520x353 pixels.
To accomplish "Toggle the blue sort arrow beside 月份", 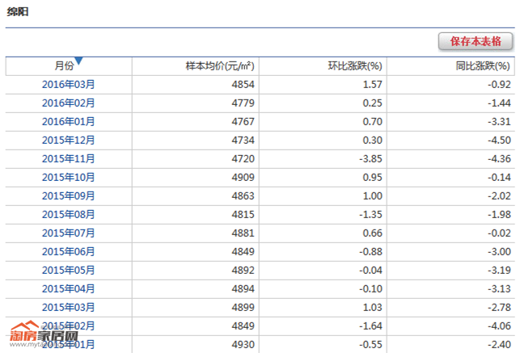I will click(79, 61).
